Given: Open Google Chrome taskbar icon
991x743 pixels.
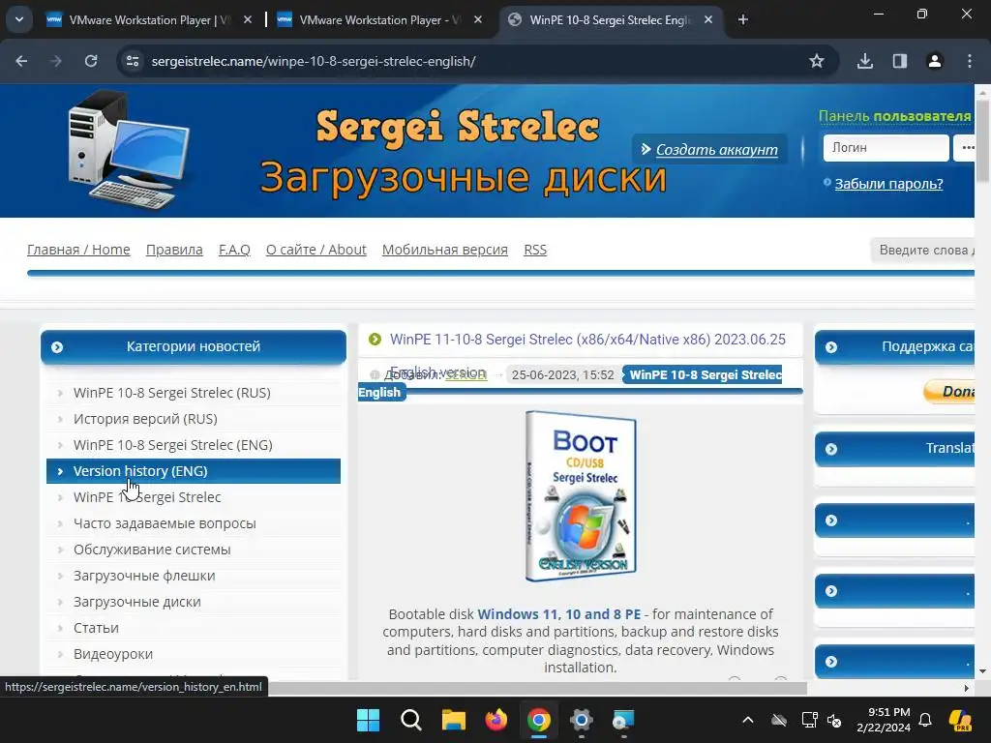Looking at the screenshot, I should pyautogui.click(x=538, y=720).
